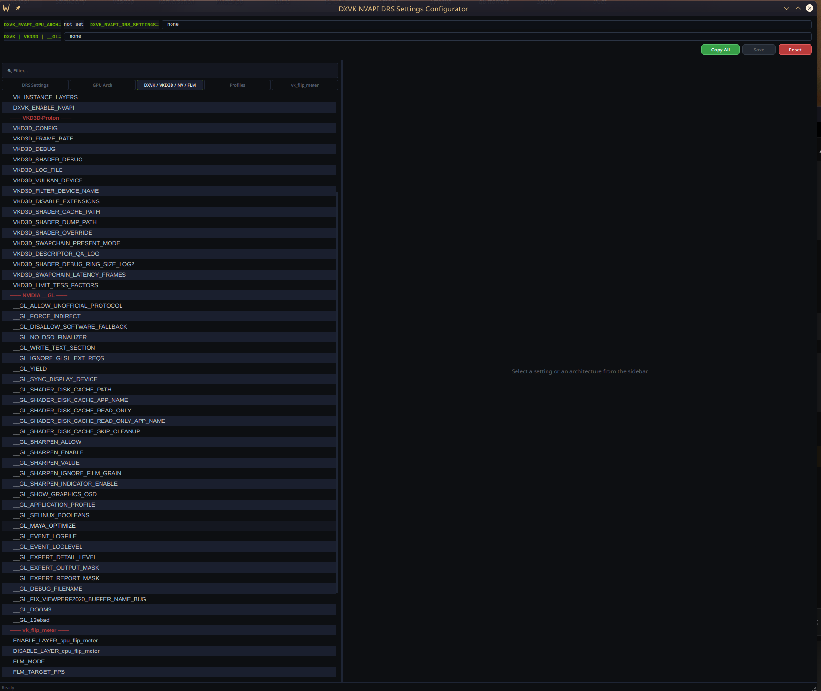Select __GL_APPLICATION_PROFILE row

pos(169,505)
